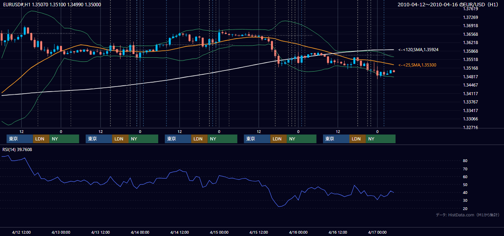The height and width of the screenshot is (236, 504).
Task: Click price axis label 1.33417
Action: coord(470,111)
